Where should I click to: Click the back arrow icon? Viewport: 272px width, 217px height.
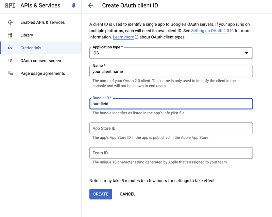click(x=91, y=6)
